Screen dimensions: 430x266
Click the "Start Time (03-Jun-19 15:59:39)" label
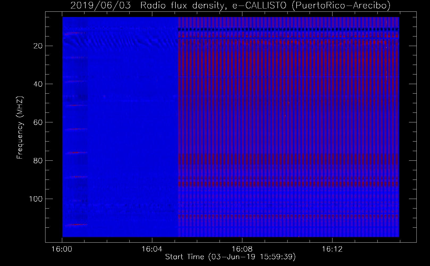(x=230, y=257)
